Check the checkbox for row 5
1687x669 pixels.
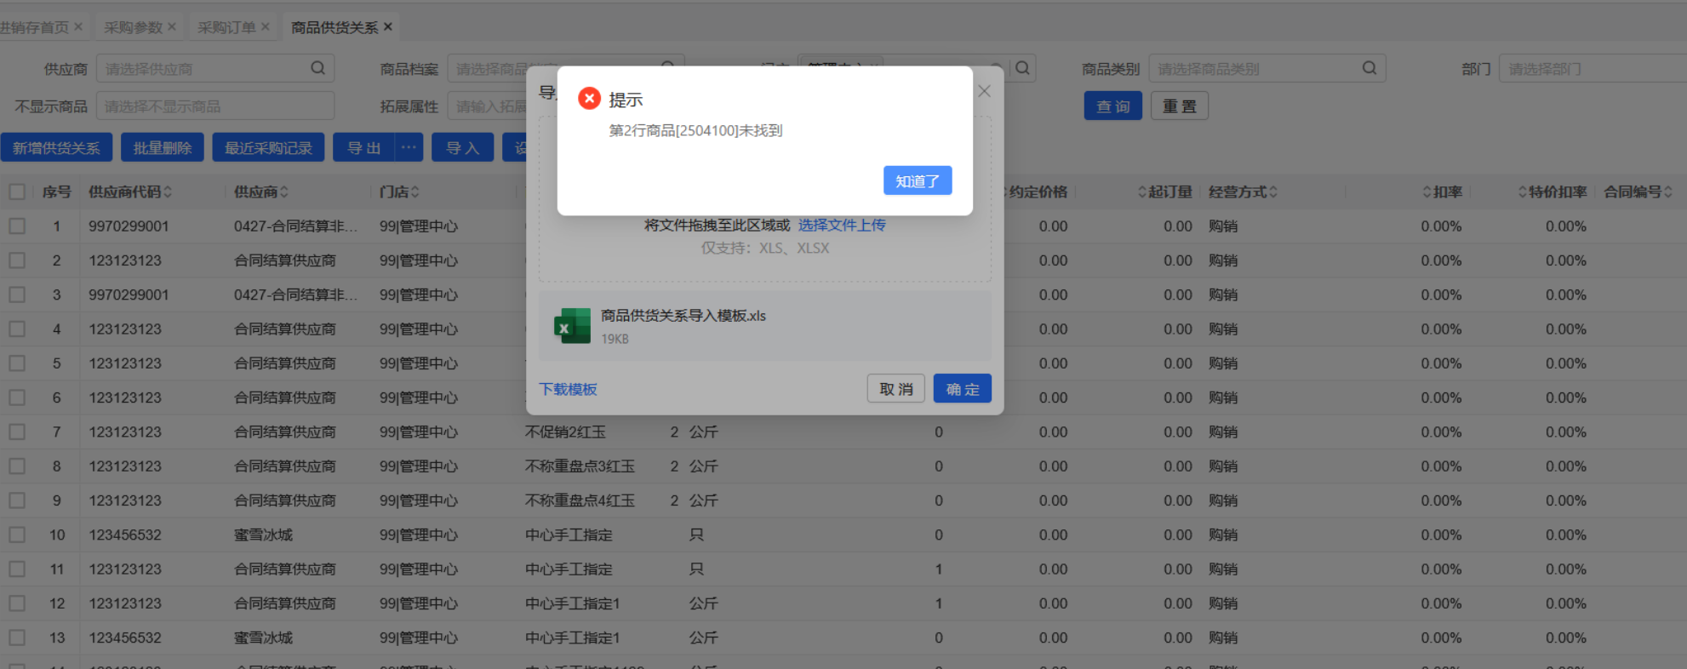(17, 363)
